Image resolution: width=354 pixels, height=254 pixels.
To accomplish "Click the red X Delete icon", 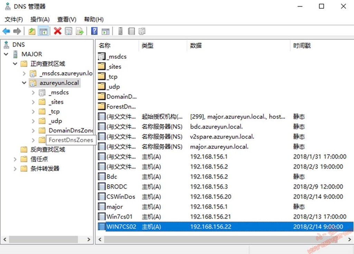I will 58,31.
